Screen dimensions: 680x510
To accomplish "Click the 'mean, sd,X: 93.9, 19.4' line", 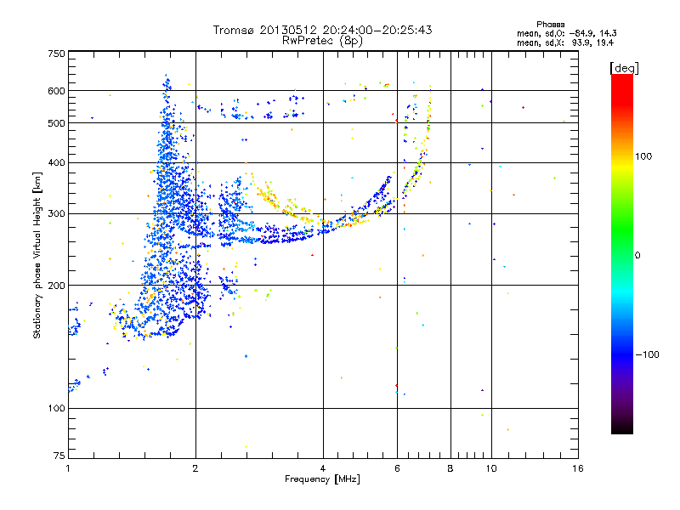I will pos(565,42).
